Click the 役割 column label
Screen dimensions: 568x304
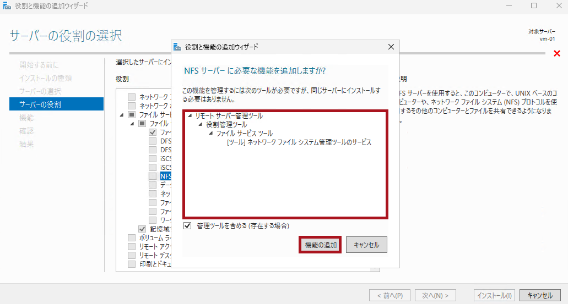click(x=122, y=79)
